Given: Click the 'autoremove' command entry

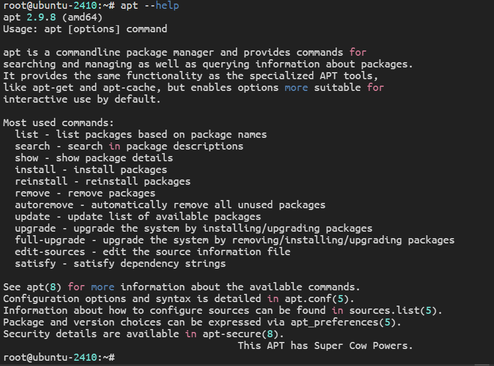Looking at the screenshot, I should click(x=44, y=205).
